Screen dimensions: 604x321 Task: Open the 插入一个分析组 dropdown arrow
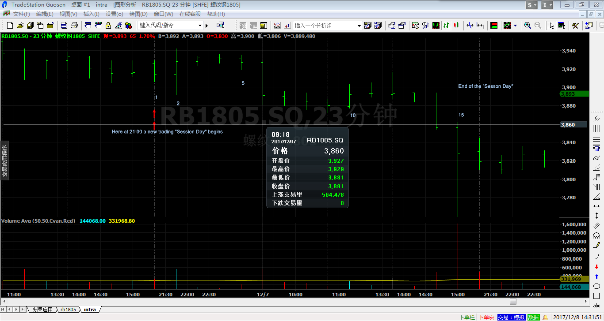point(359,26)
